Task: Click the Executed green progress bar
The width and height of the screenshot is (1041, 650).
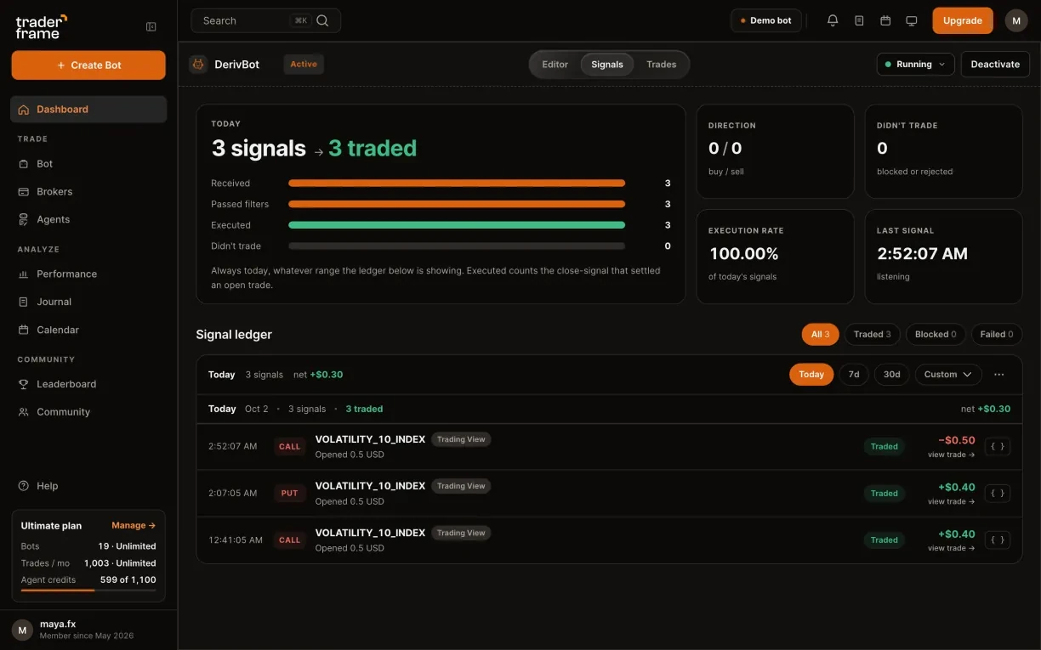Action: [x=457, y=225]
